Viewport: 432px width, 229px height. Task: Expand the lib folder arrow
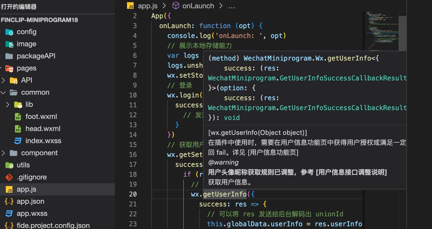point(8,105)
